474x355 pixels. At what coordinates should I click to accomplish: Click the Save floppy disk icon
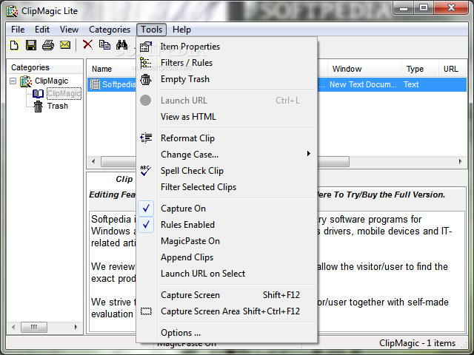31,45
